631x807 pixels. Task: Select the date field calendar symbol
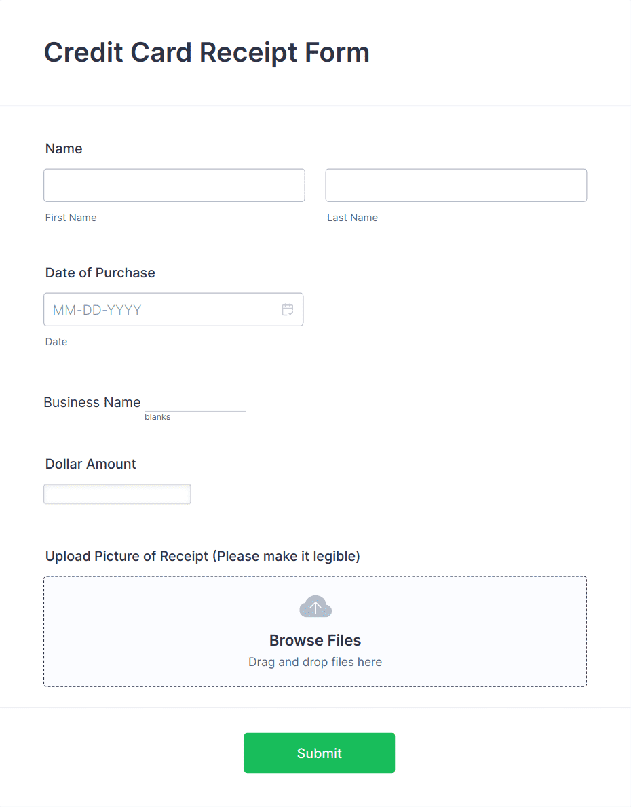[x=288, y=309]
